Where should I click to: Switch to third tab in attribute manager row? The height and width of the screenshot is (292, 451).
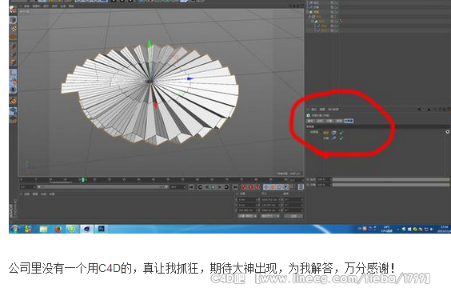click(x=329, y=121)
